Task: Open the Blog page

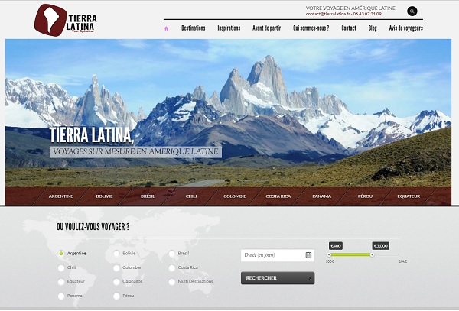Action: 373,28
